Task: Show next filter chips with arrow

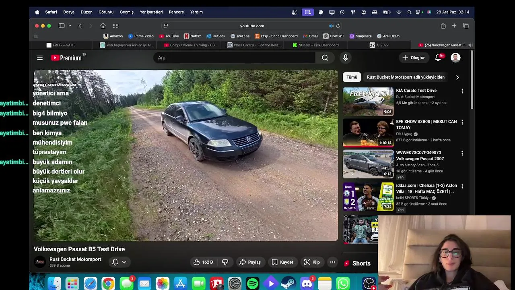Action: pyautogui.click(x=457, y=77)
